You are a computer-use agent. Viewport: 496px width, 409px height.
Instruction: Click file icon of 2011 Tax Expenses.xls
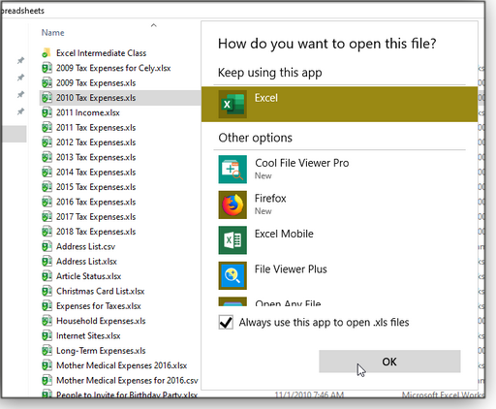[46, 127]
